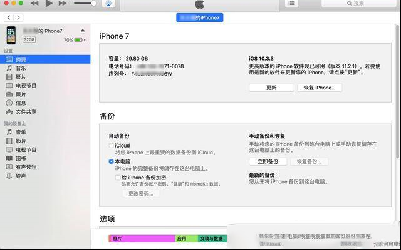The width and height of the screenshot is (401, 250).
Task: Click the 手动备份和恢复 heading
Action: click(267, 136)
